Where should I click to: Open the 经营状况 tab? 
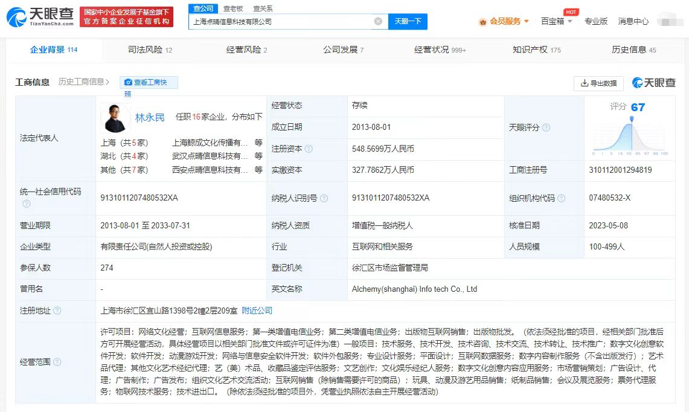coord(440,50)
